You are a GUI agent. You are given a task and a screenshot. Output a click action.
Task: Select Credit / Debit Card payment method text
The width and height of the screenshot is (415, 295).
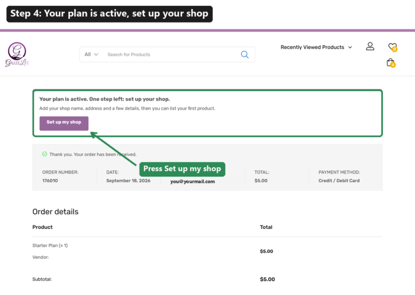[339, 181]
